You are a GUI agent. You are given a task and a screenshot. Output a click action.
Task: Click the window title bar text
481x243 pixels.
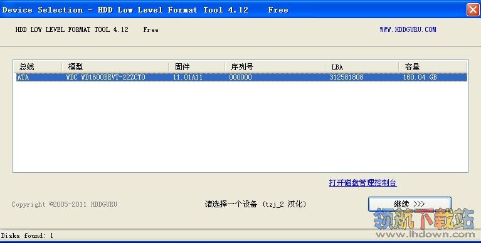click(x=145, y=10)
